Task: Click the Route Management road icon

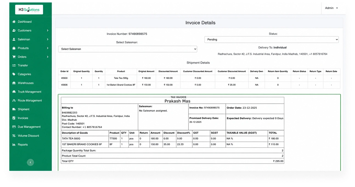Action: click(x=14, y=101)
